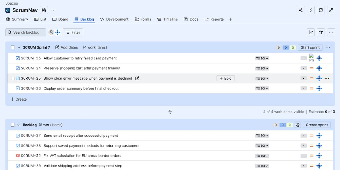This screenshot has width=340, height=170.
Task: Click the sprint divider resize handle icon
Action: point(170,112)
